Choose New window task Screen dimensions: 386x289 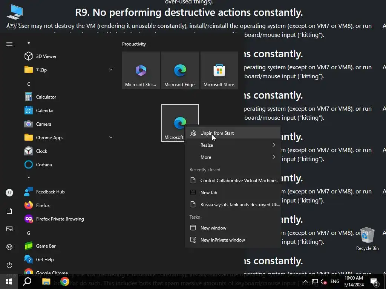[233, 228]
